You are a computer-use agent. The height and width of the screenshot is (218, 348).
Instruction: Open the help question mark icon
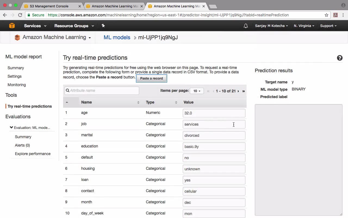tap(340, 58)
